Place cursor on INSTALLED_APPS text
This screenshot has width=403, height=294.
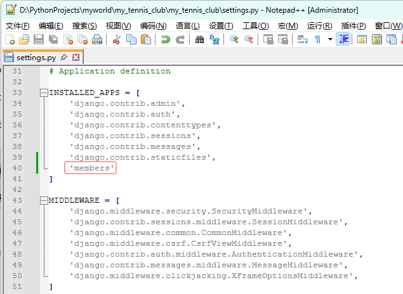click(84, 93)
